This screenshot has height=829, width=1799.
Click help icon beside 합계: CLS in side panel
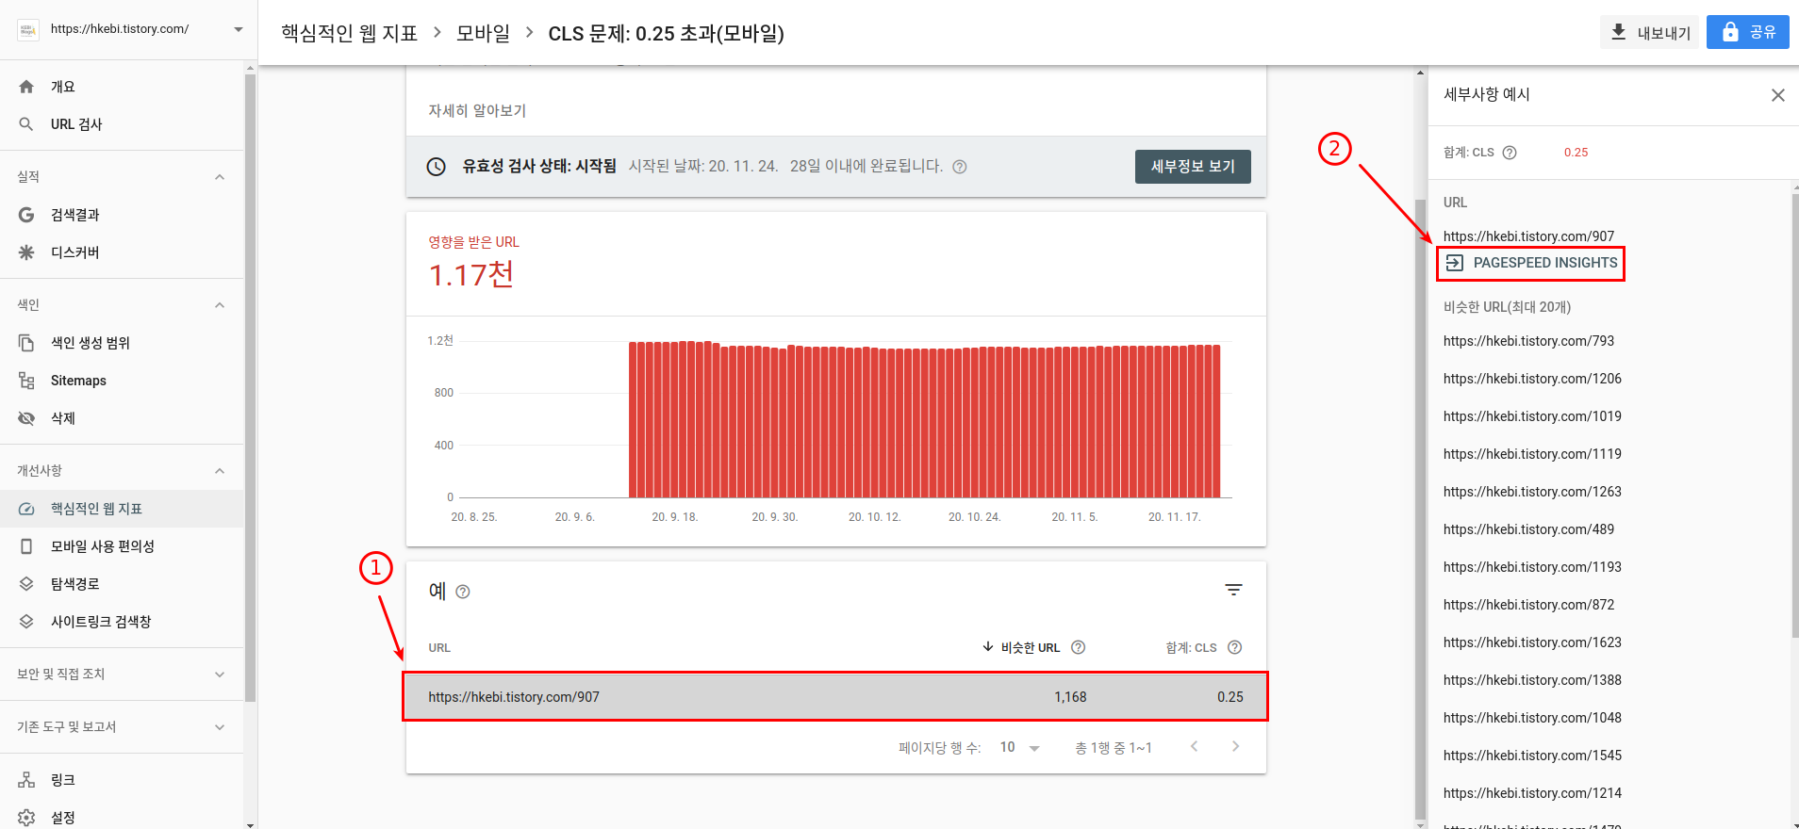tap(1510, 153)
